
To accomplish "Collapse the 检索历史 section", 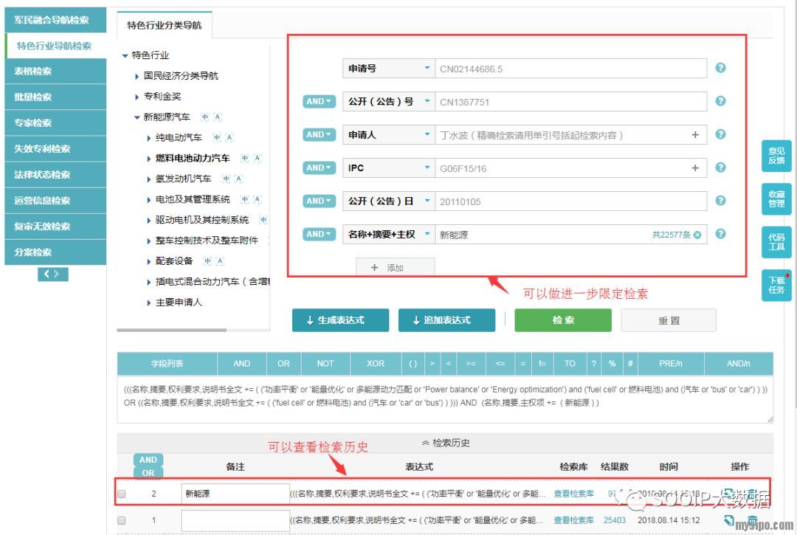I will click(445, 443).
